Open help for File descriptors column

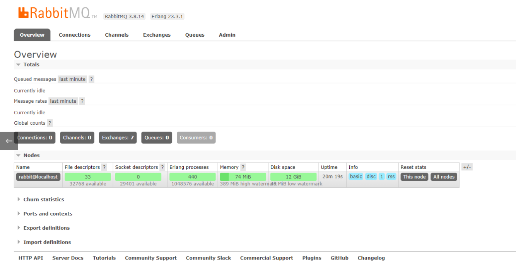click(104, 167)
